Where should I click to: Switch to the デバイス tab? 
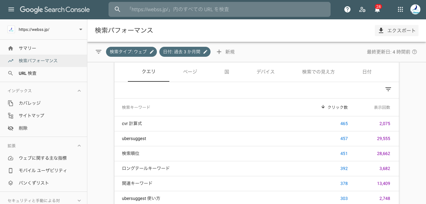pyautogui.click(x=265, y=72)
